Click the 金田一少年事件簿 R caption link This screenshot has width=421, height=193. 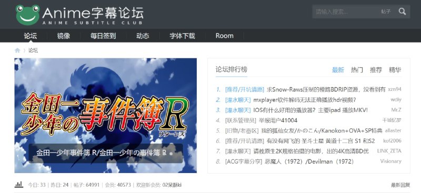tap(101, 153)
